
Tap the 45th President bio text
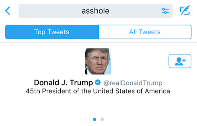(x=98, y=91)
